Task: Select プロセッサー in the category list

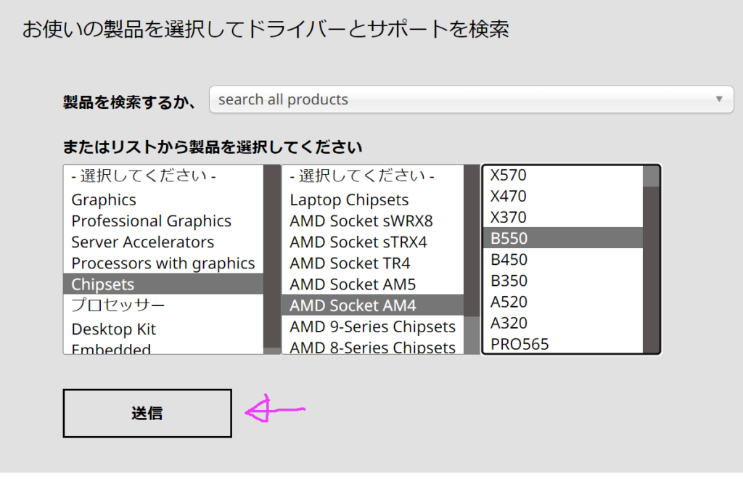Action: [x=163, y=305]
